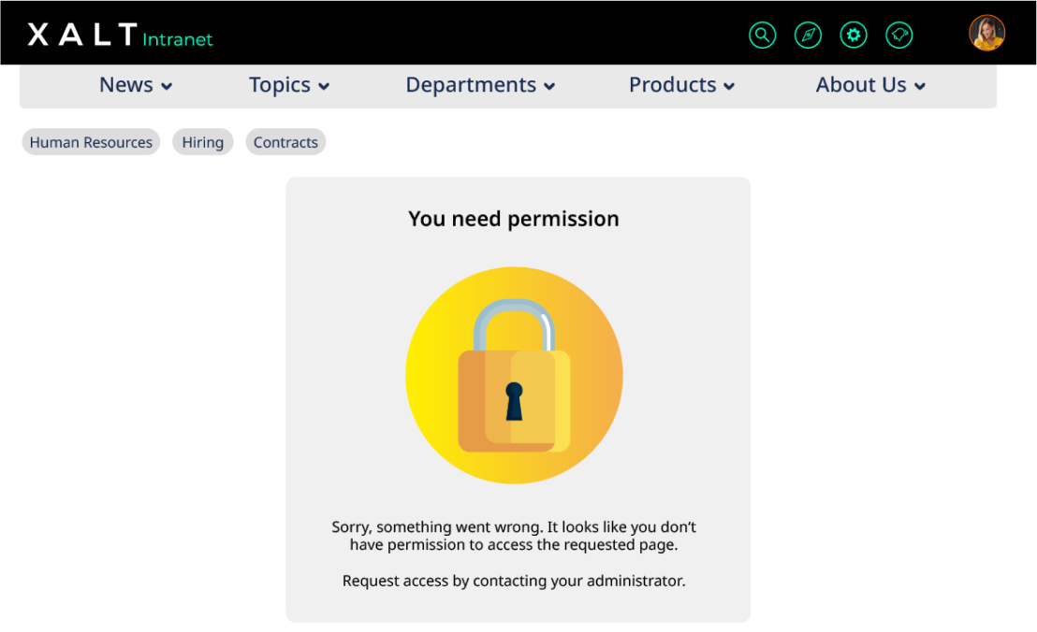Open the search icon in header
Viewport: 1037px width, 632px height.
pyautogui.click(x=762, y=35)
